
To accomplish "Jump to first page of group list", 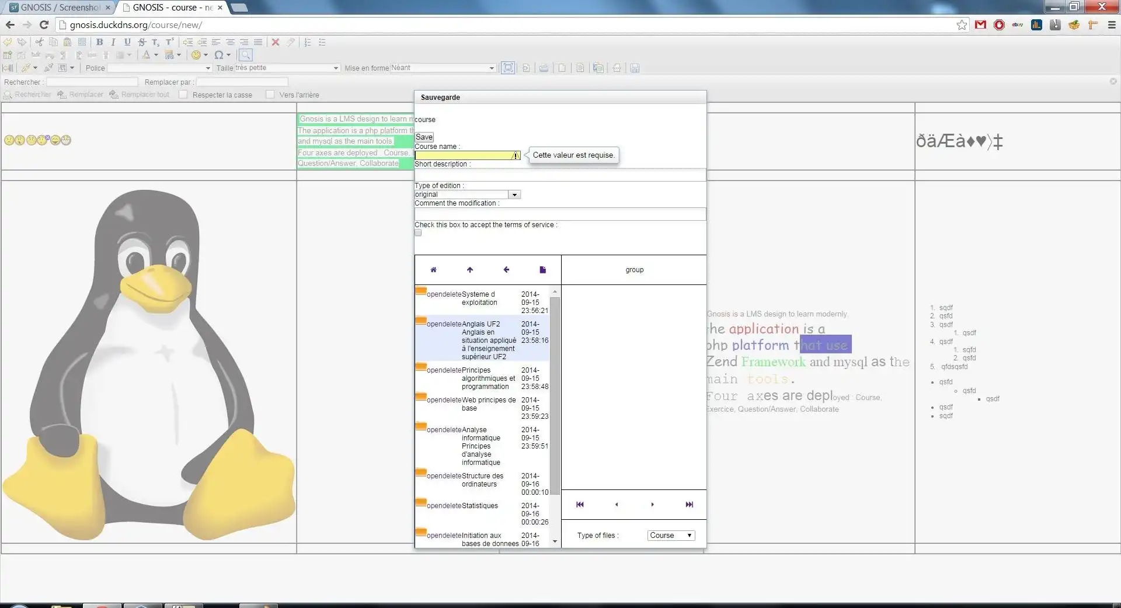I will [x=580, y=505].
